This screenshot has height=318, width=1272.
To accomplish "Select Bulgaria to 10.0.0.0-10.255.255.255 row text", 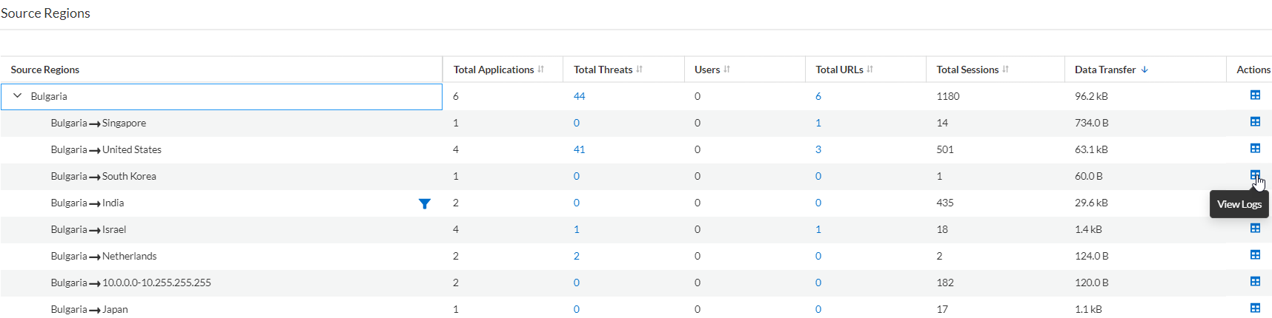I will tap(131, 283).
